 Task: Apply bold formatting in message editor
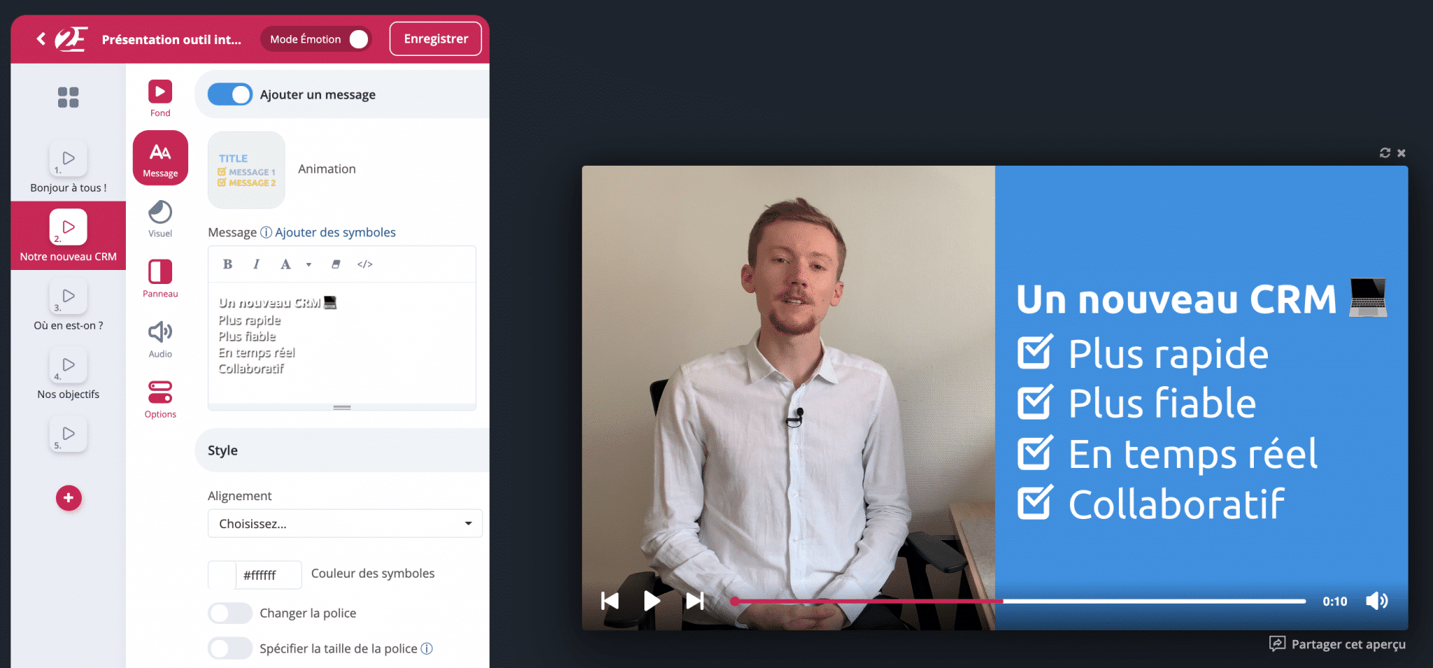click(227, 264)
